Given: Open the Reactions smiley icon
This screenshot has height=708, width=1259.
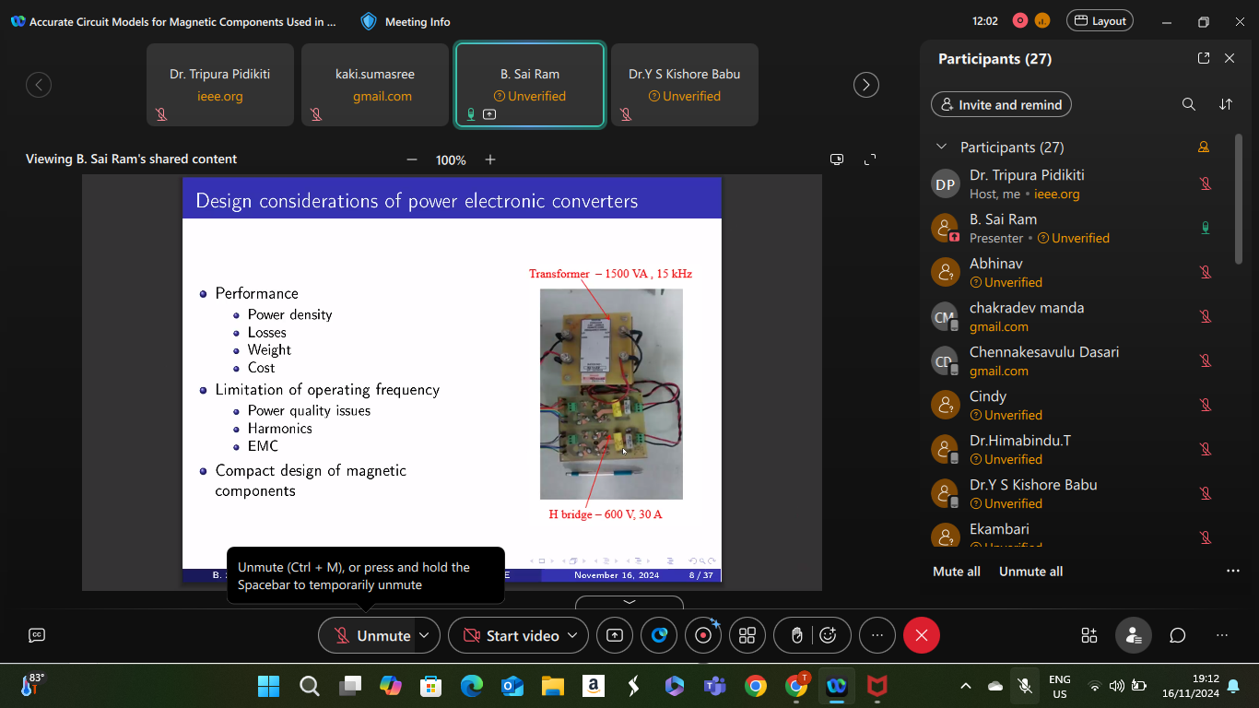Looking at the screenshot, I should pos(828,635).
